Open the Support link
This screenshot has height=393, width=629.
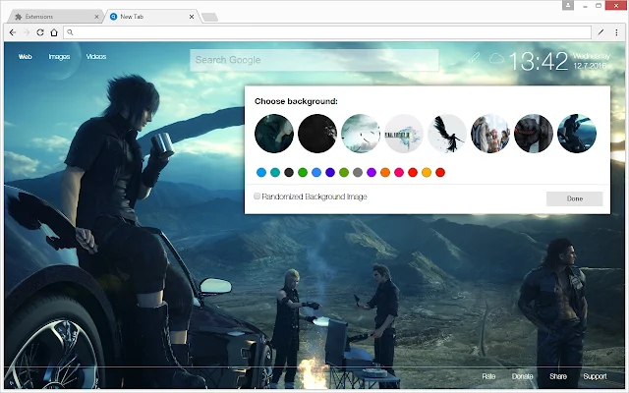point(595,376)
